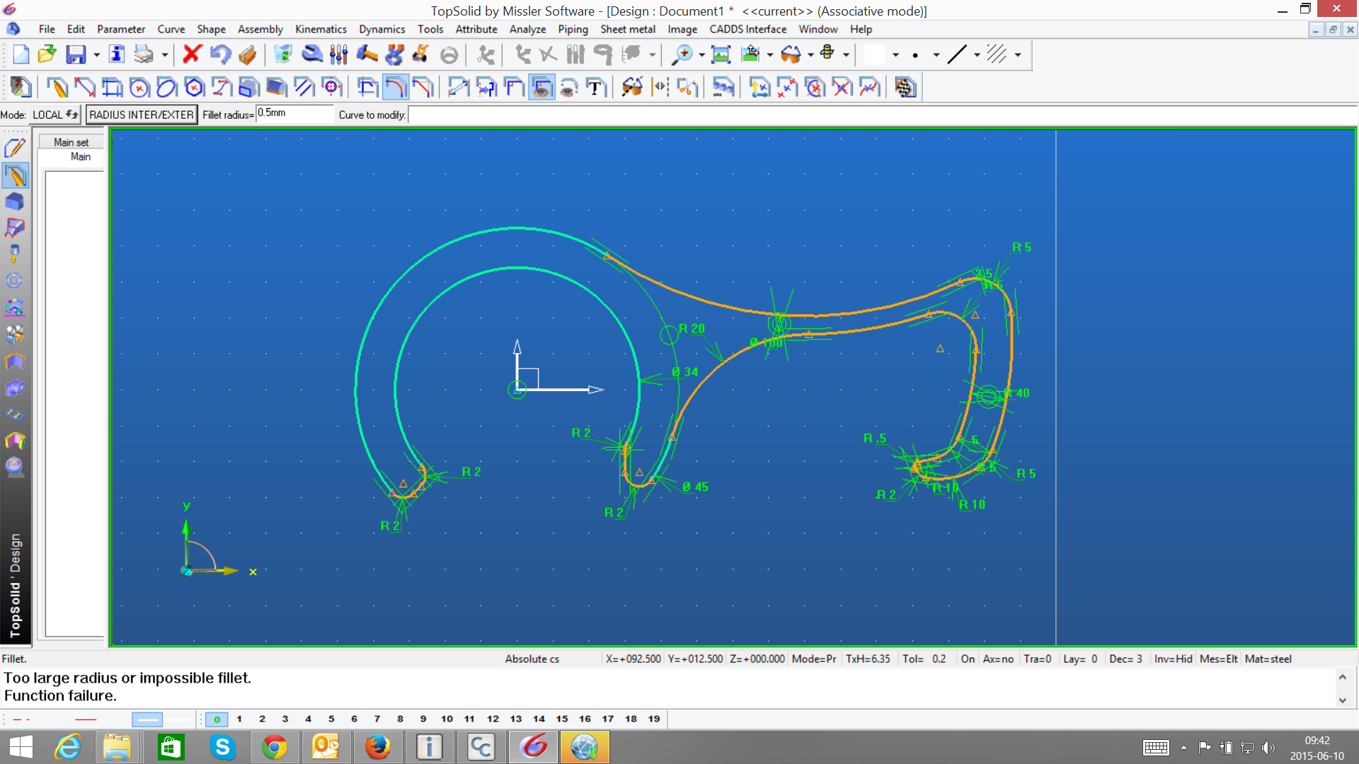Open the Curve menu

pyautogui.click(x=171, y=29)
